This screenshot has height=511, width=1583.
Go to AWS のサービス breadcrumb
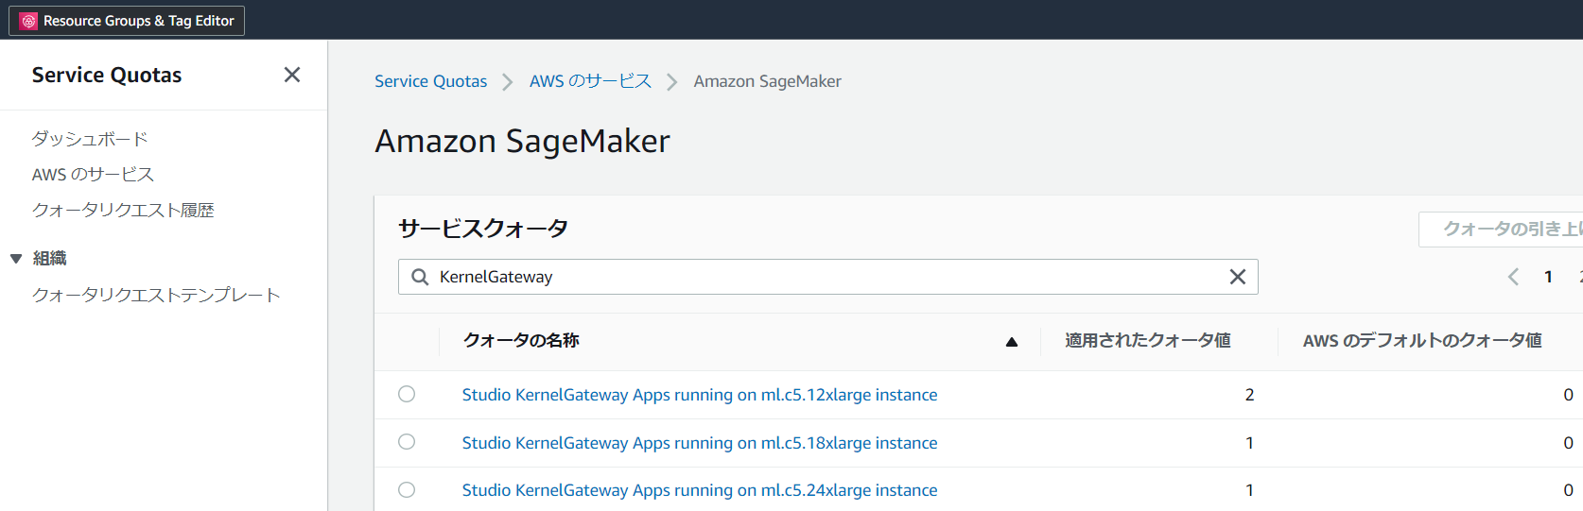pyautogui.click(x=590, y=81)
